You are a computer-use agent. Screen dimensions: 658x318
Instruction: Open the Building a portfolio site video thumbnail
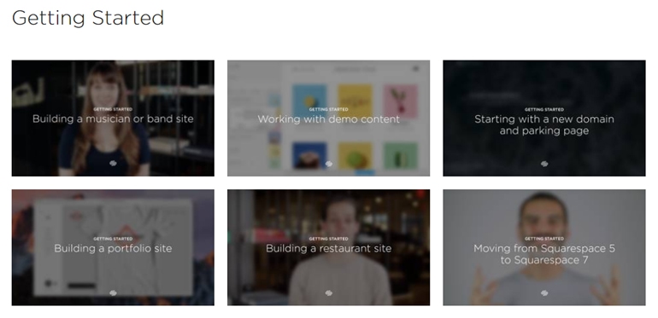pos(113,247)
